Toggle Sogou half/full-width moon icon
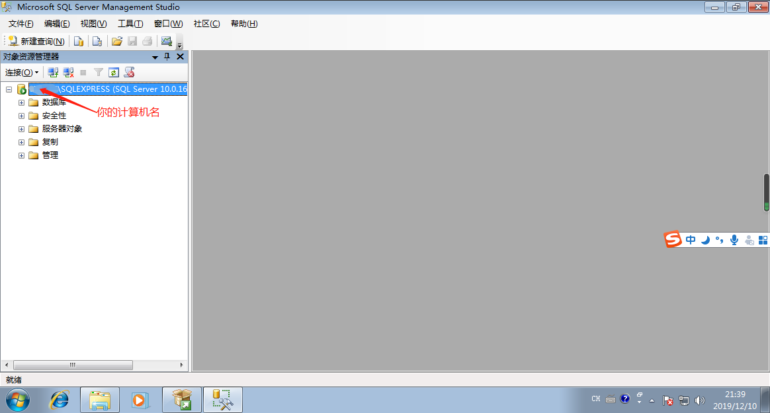The width and height of the screenshot is (770, 413). pos(706,240)
